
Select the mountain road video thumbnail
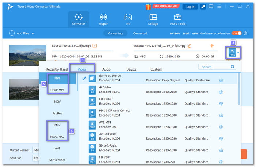(x=27, y=55)
